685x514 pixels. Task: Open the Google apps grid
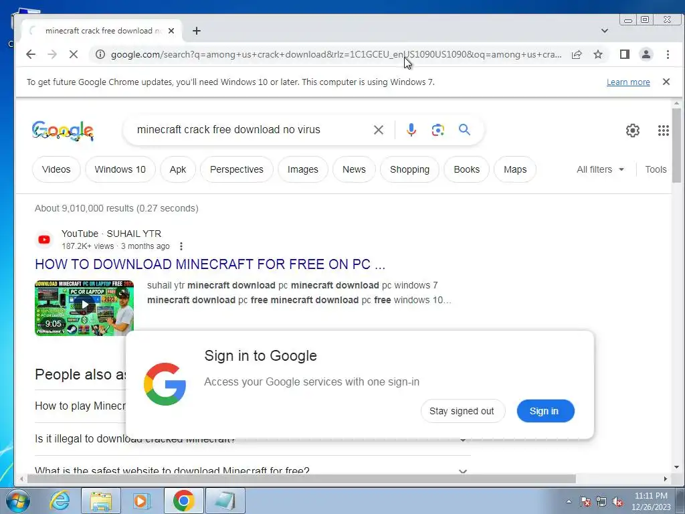pyautogui.click(x=663, y=131)
